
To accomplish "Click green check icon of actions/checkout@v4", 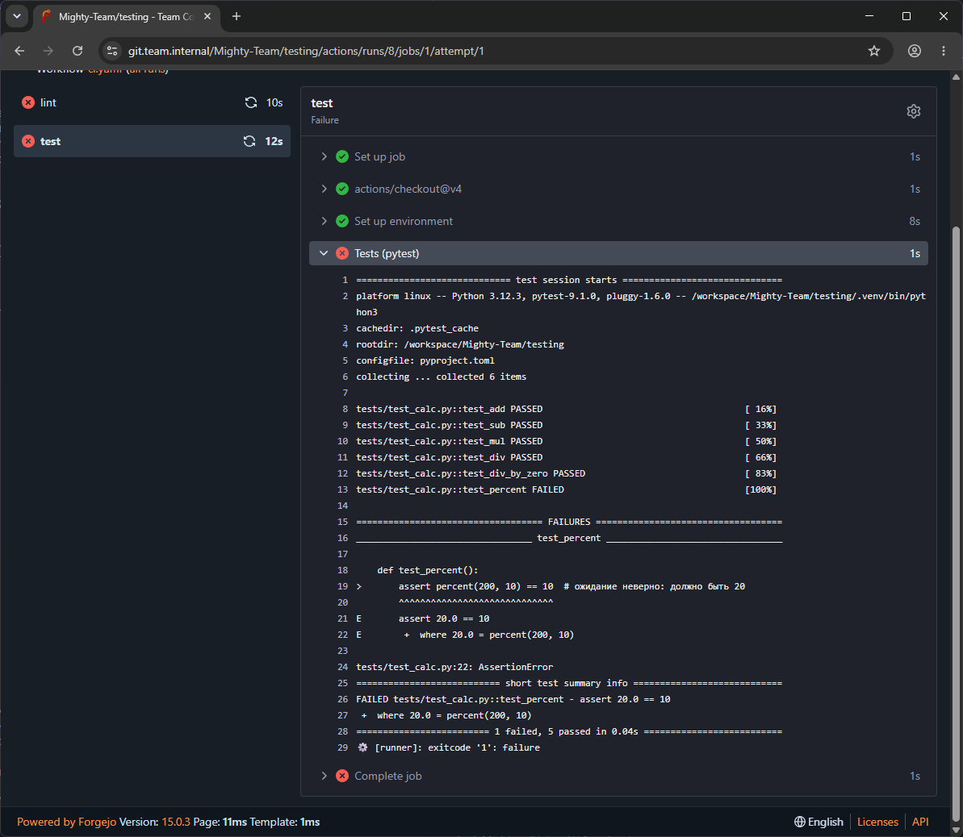I will [342, 189].
